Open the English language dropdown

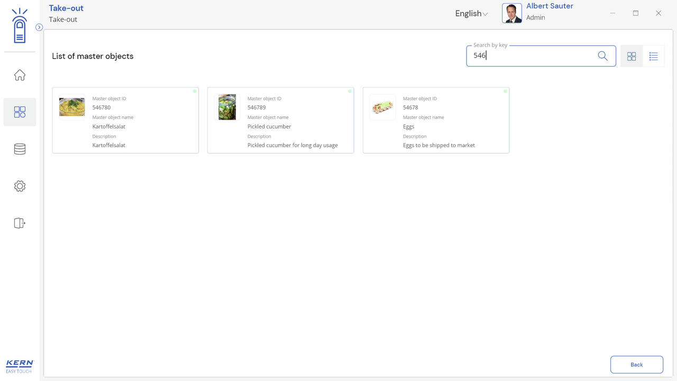(471, 14)
